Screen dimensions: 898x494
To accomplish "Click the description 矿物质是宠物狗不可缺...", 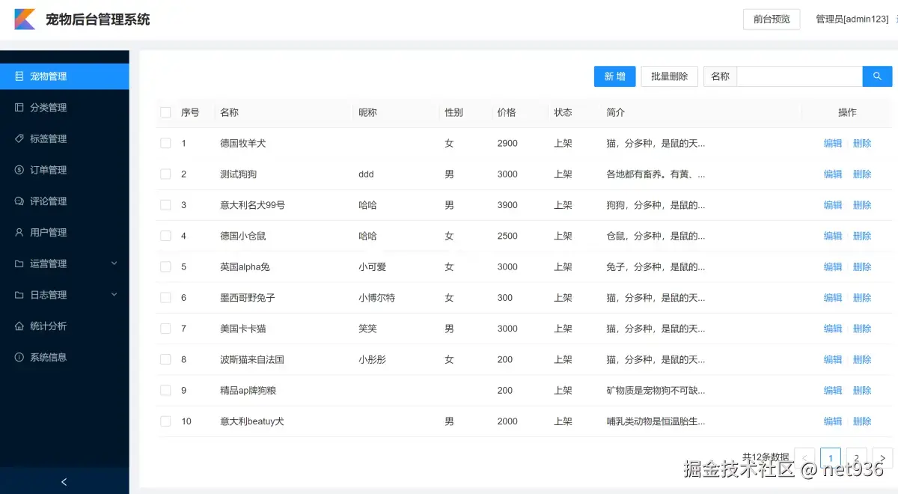I will pyautogui.click(x=656, y=391).
